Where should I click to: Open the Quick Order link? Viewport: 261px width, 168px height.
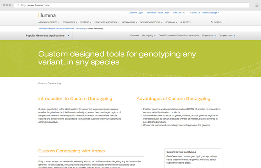tap(163, 13)
